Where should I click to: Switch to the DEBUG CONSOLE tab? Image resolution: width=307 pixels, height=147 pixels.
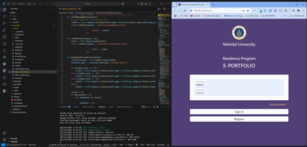tap(89, 107)
